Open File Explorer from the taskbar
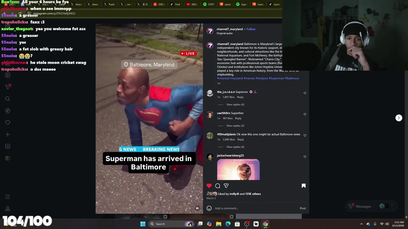 point(219,224)
